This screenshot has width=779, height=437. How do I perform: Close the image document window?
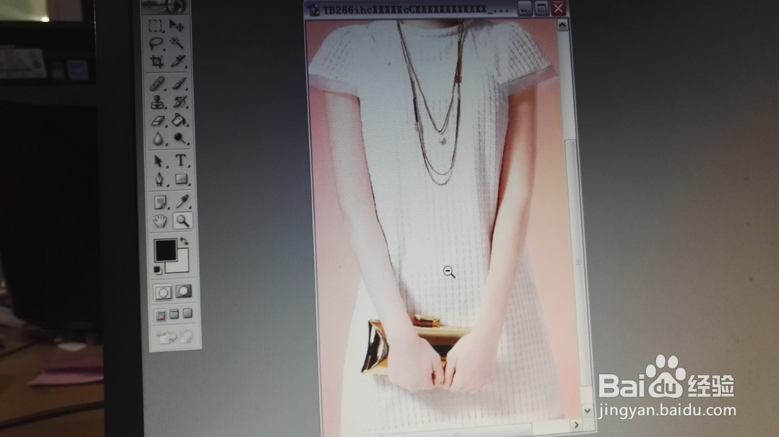558,8
